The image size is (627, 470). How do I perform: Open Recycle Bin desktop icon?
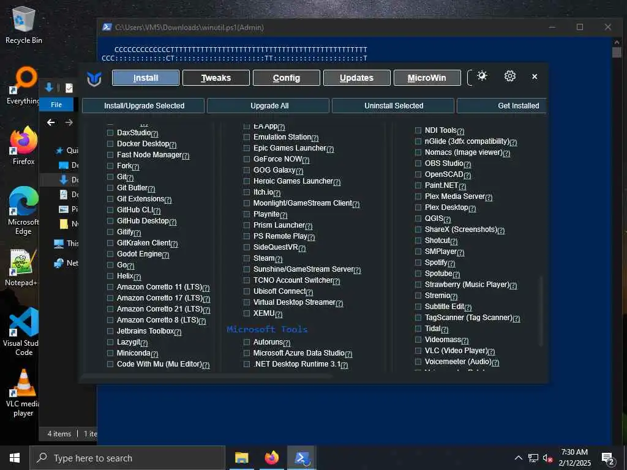tap(24, 24)
